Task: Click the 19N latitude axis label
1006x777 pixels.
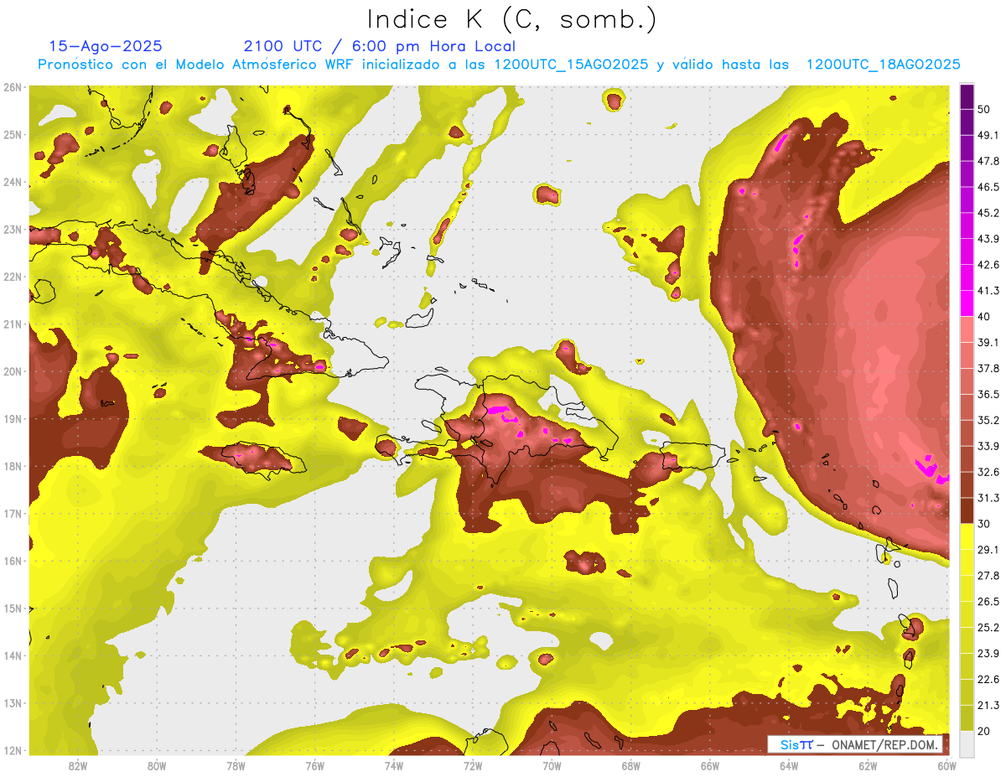Action: click(13, 419)
